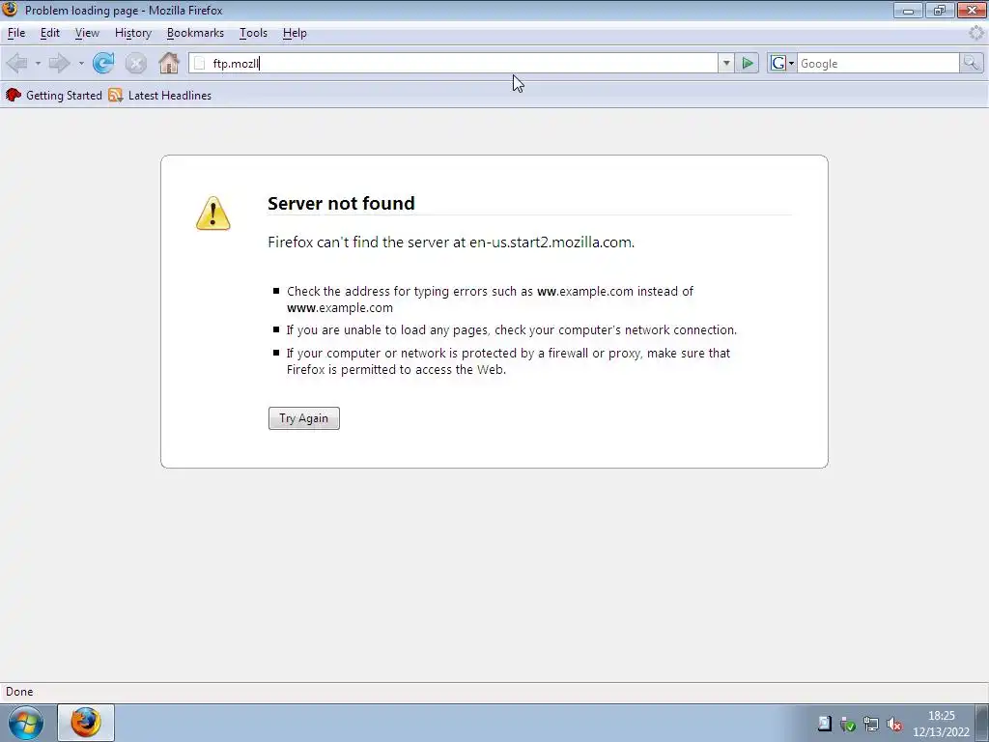Open the File menu
Screen dimensions: 989x742
coord(16,33)
